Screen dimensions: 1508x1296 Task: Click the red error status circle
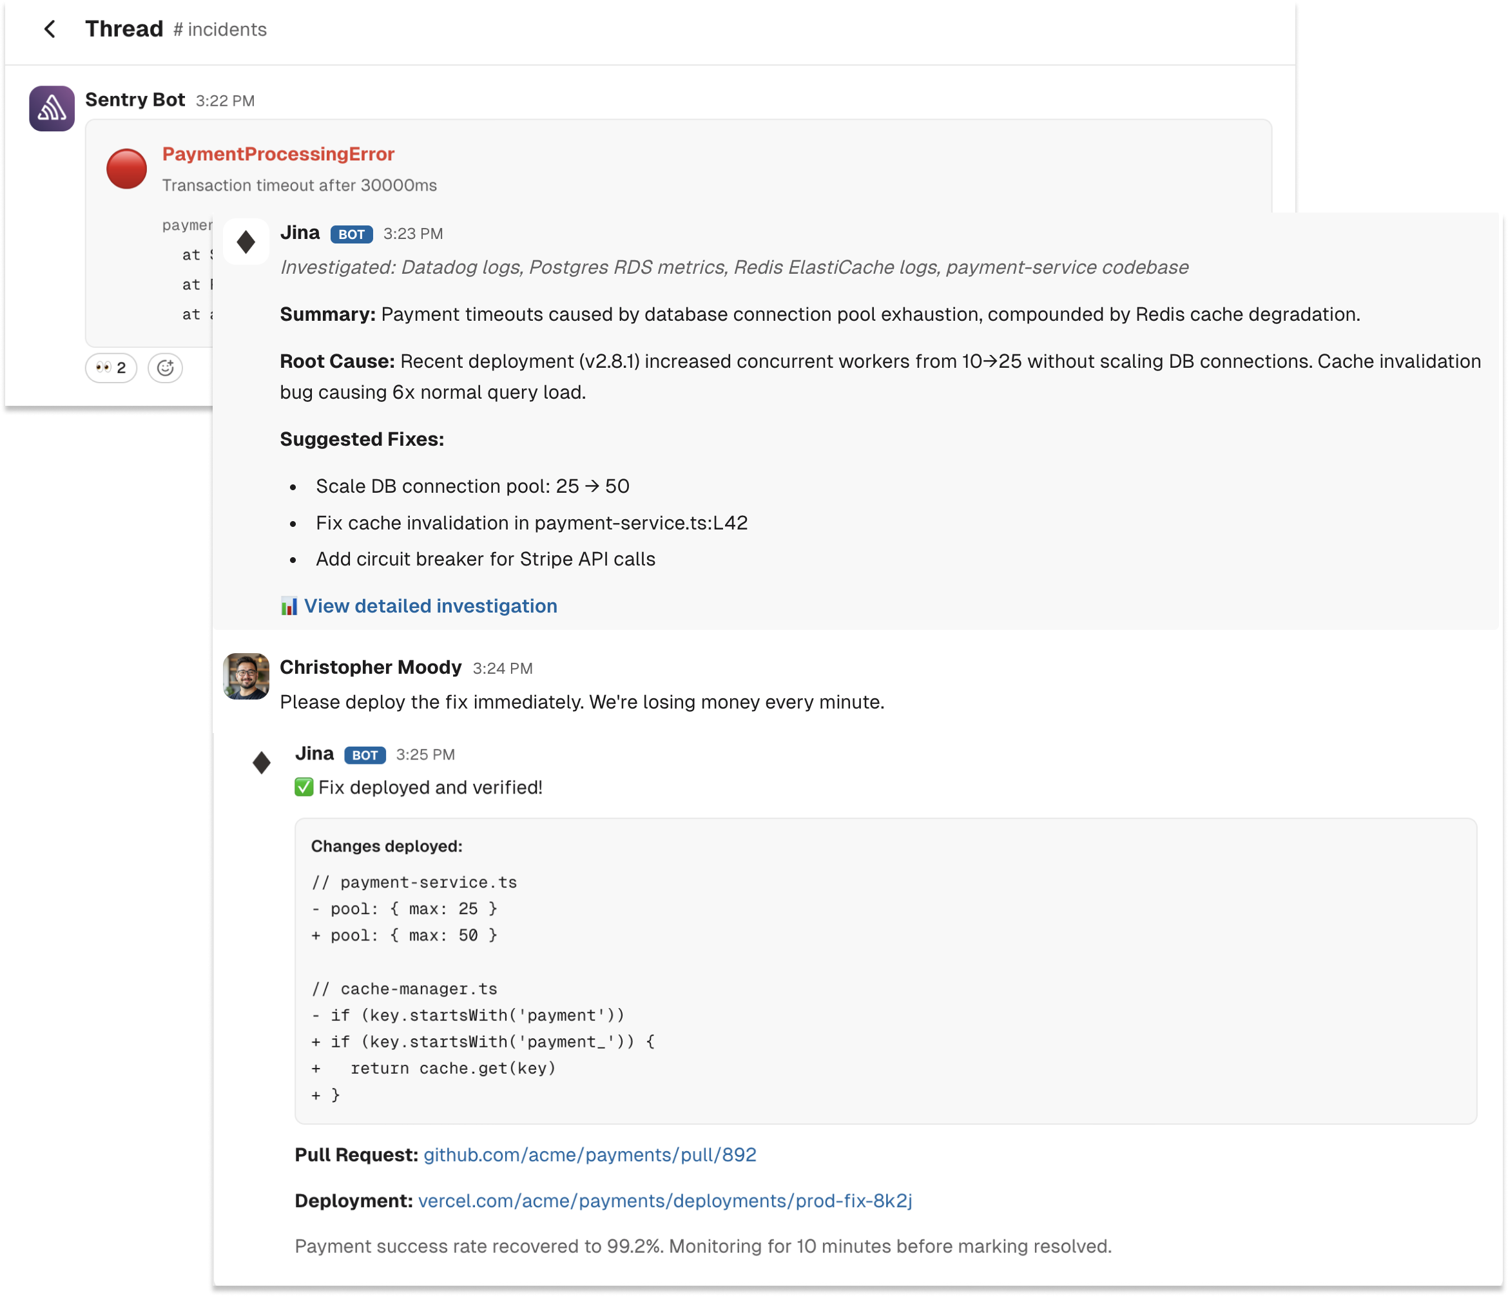tap(127, 169)
